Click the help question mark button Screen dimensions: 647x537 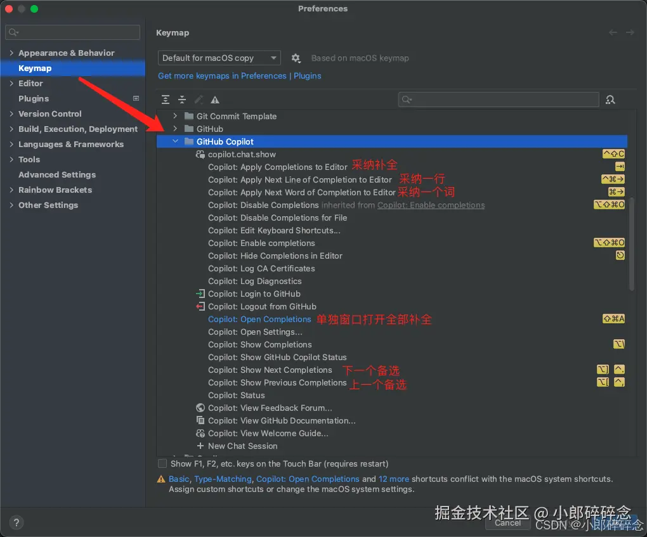click(16, 522)
